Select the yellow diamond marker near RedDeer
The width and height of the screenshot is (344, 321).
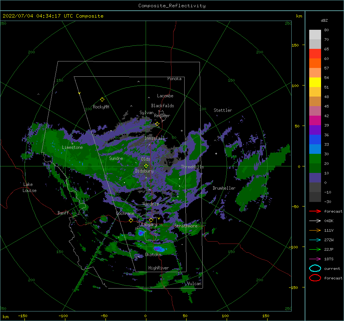[x=157, y=124]
